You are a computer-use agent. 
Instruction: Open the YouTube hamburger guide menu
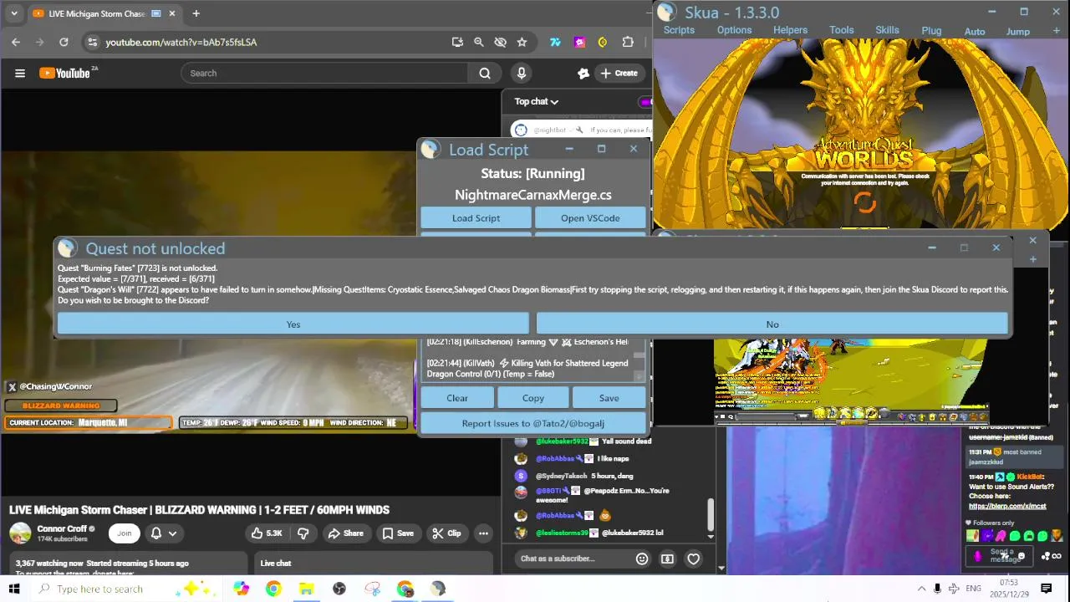point(20,74)
